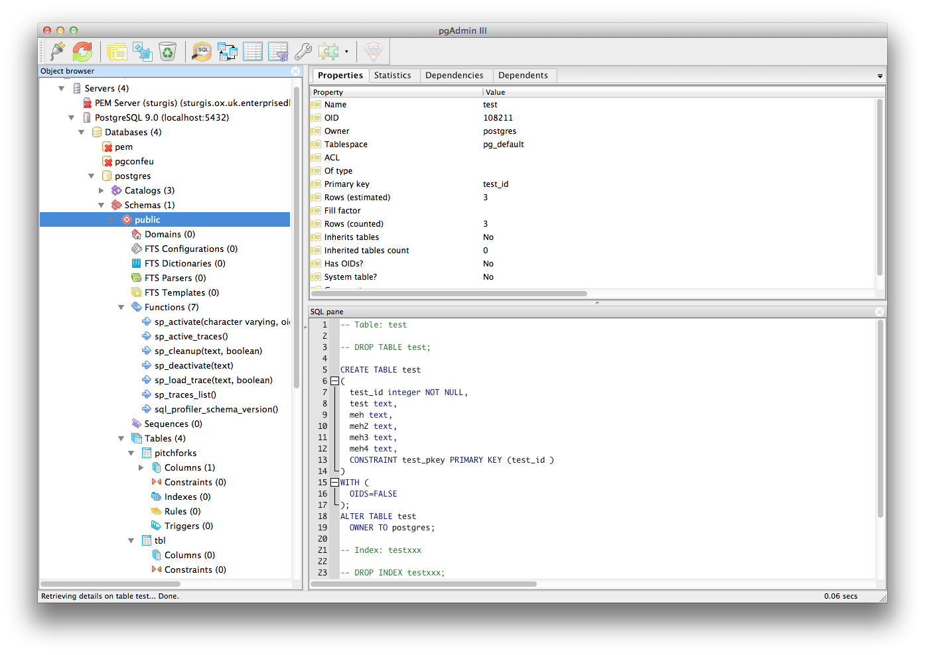The height and width of the screenshot is (655, 925).
Task: Select Triggers (0) under pitchforks
Action: click(188, 526)
